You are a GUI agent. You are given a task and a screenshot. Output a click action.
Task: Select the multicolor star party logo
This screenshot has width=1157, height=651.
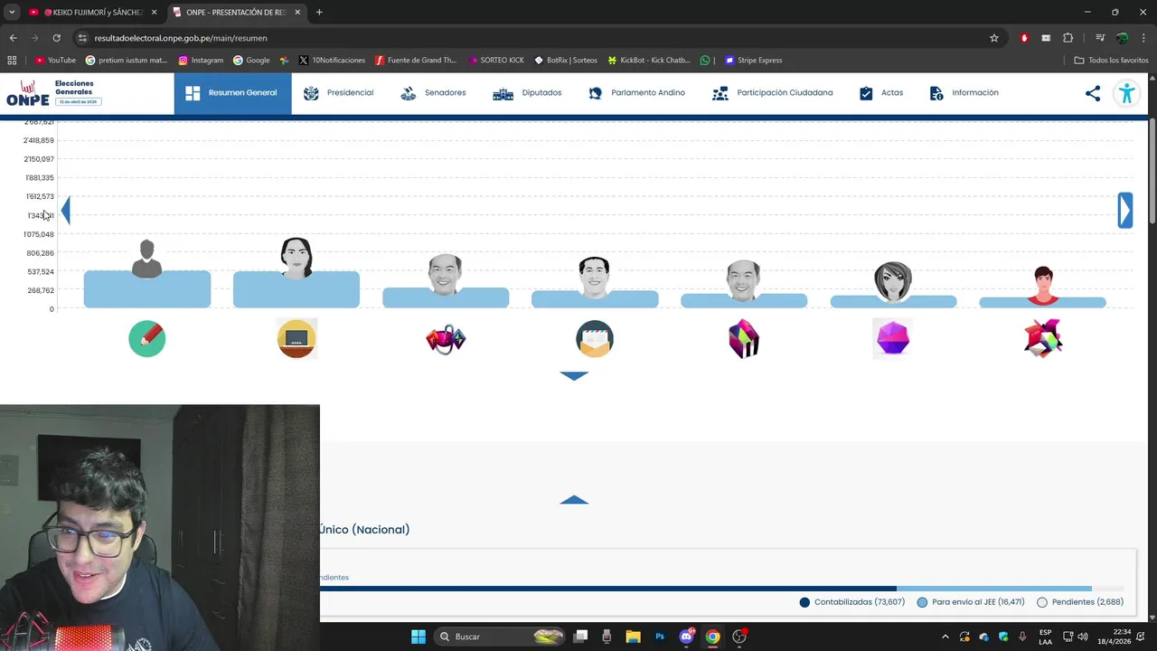coord(1043,338)
